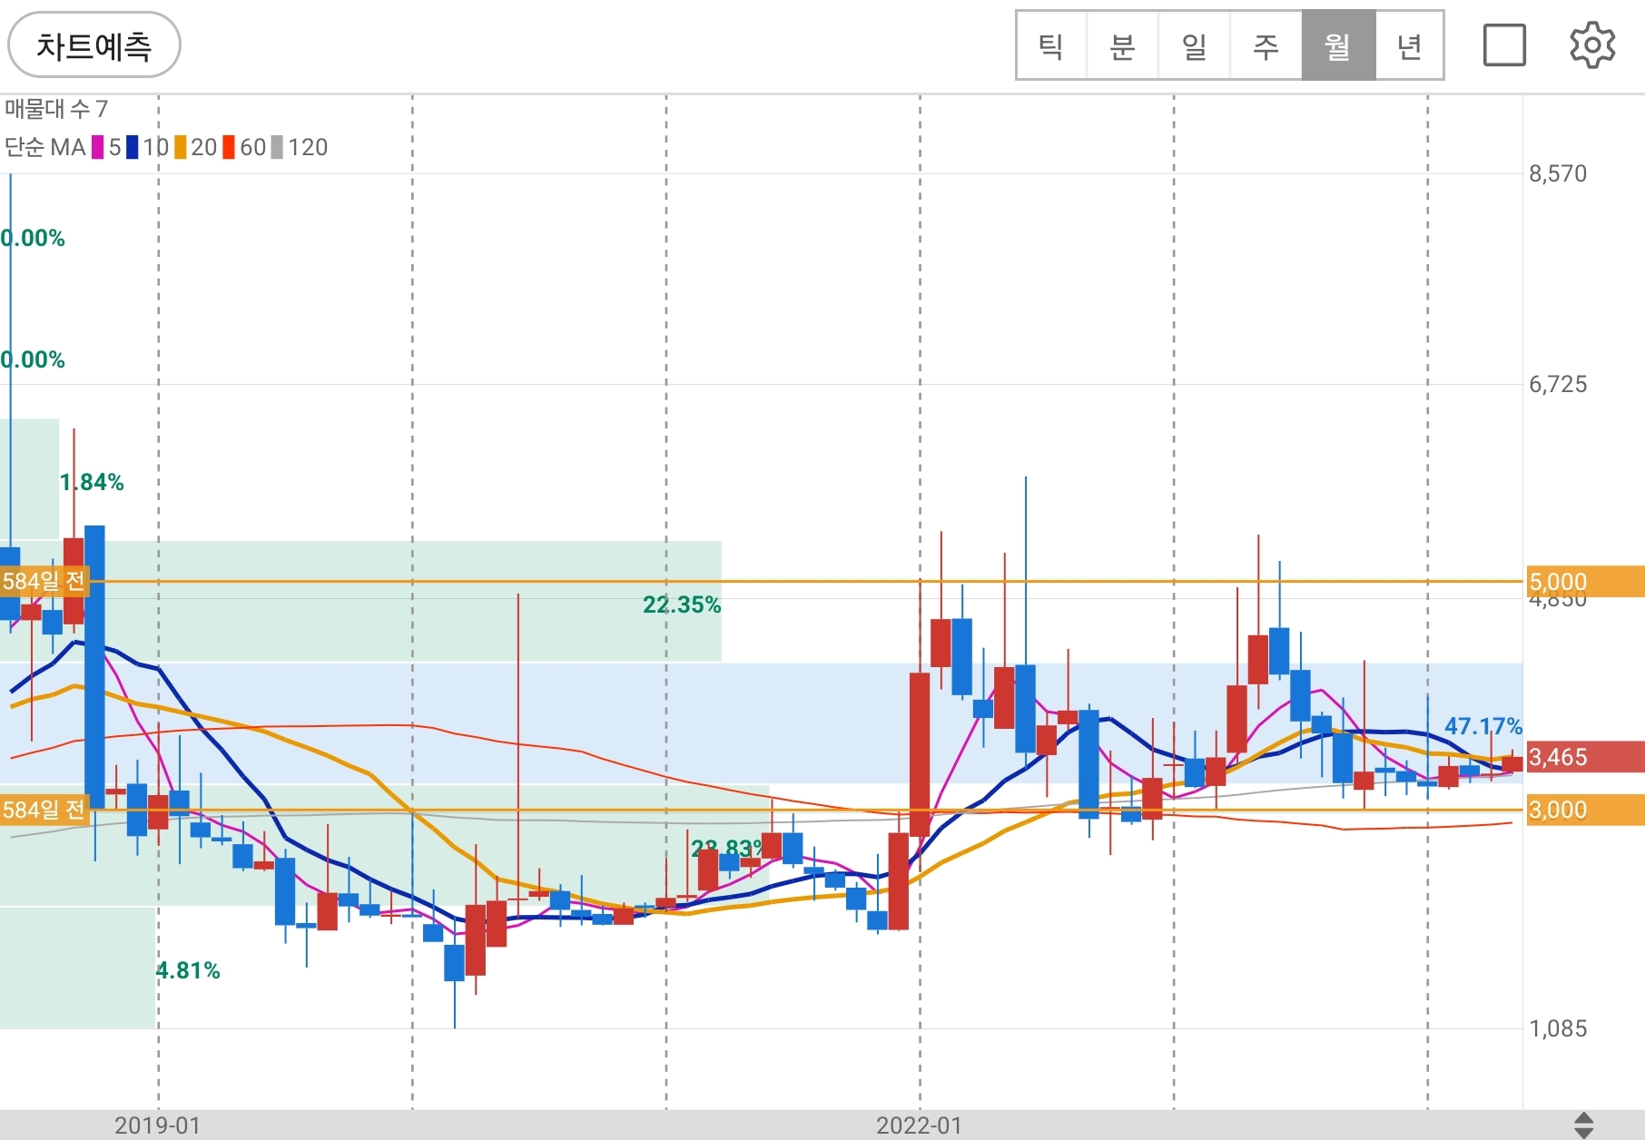Click the 22.35% volume profile label

(x=682, y=604)
